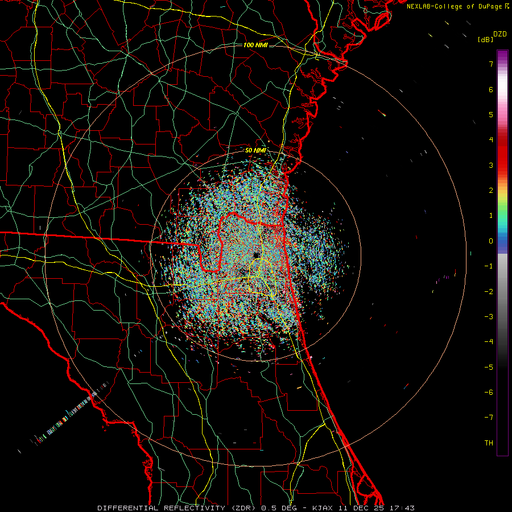The image size is (512, 512).
Task: Click the 5 value on the color scale
Action: tap(491, 114)
